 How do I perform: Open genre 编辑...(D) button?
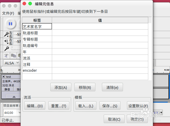[x=35, y=106]
